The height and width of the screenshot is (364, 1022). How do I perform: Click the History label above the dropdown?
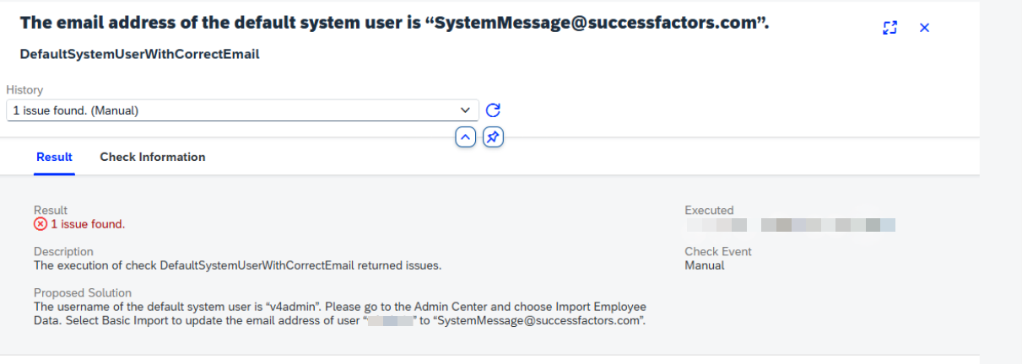[x=24, y=90]
